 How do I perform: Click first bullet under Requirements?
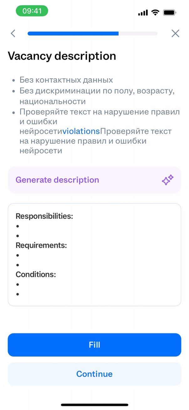18,255
